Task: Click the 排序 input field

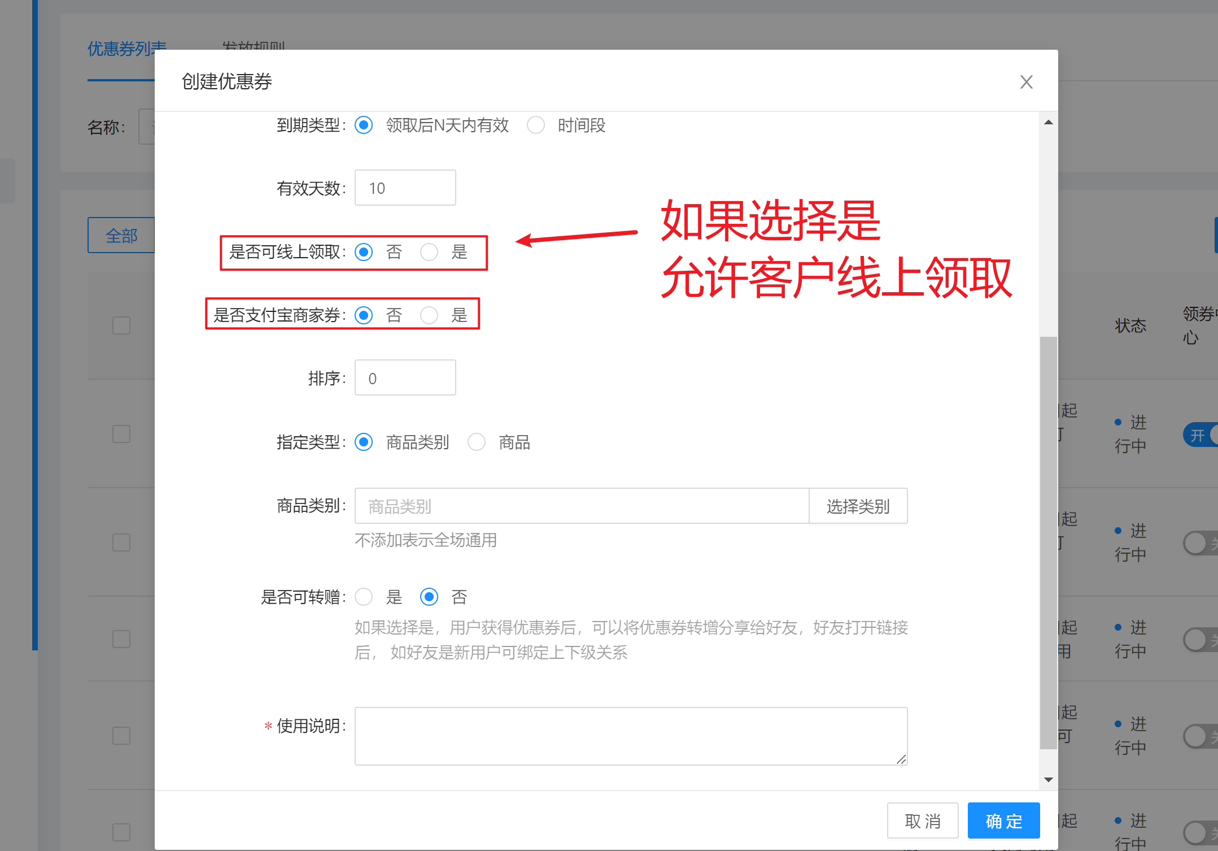Action: pos(405,378)
